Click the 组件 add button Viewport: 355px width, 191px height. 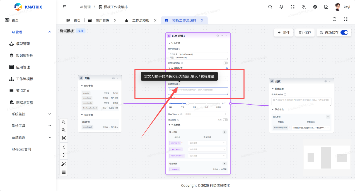click(283, 33)
